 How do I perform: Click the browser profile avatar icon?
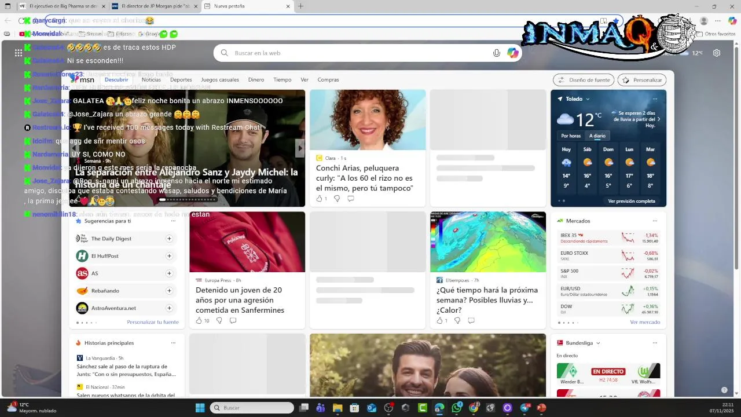tap(704, 21)
